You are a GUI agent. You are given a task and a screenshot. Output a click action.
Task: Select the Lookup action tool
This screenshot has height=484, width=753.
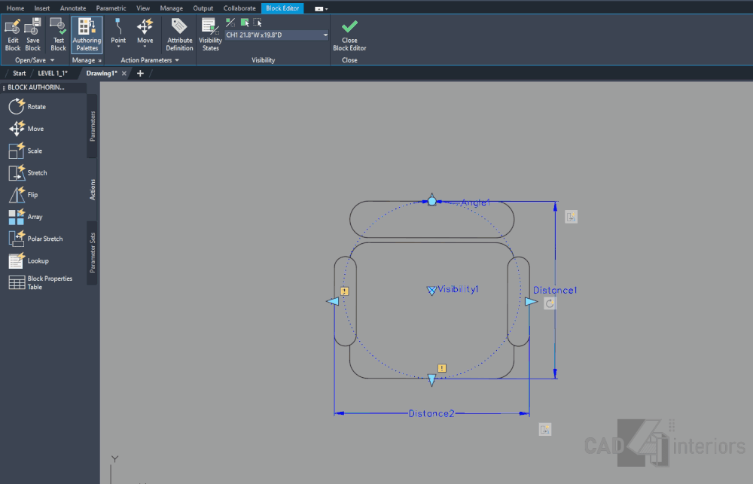29,261
